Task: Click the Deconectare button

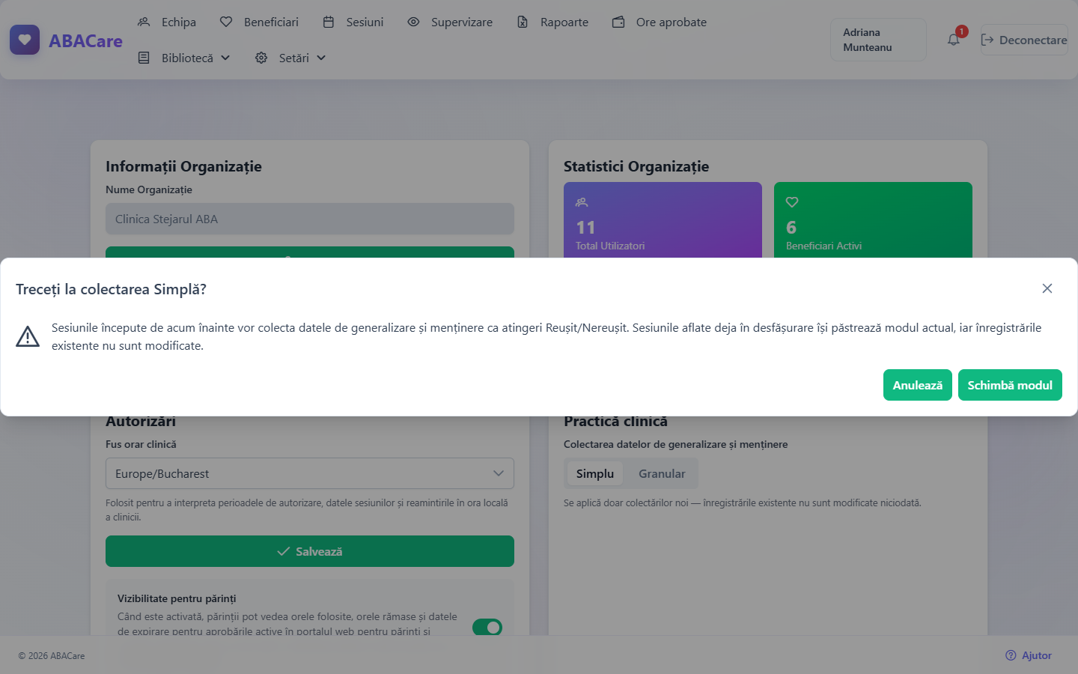Action: pyautogui.click(x=1024, y=40)
